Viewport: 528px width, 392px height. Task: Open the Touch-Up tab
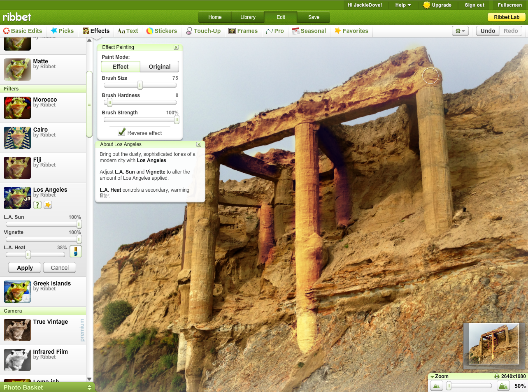click(x=203, y=31)
